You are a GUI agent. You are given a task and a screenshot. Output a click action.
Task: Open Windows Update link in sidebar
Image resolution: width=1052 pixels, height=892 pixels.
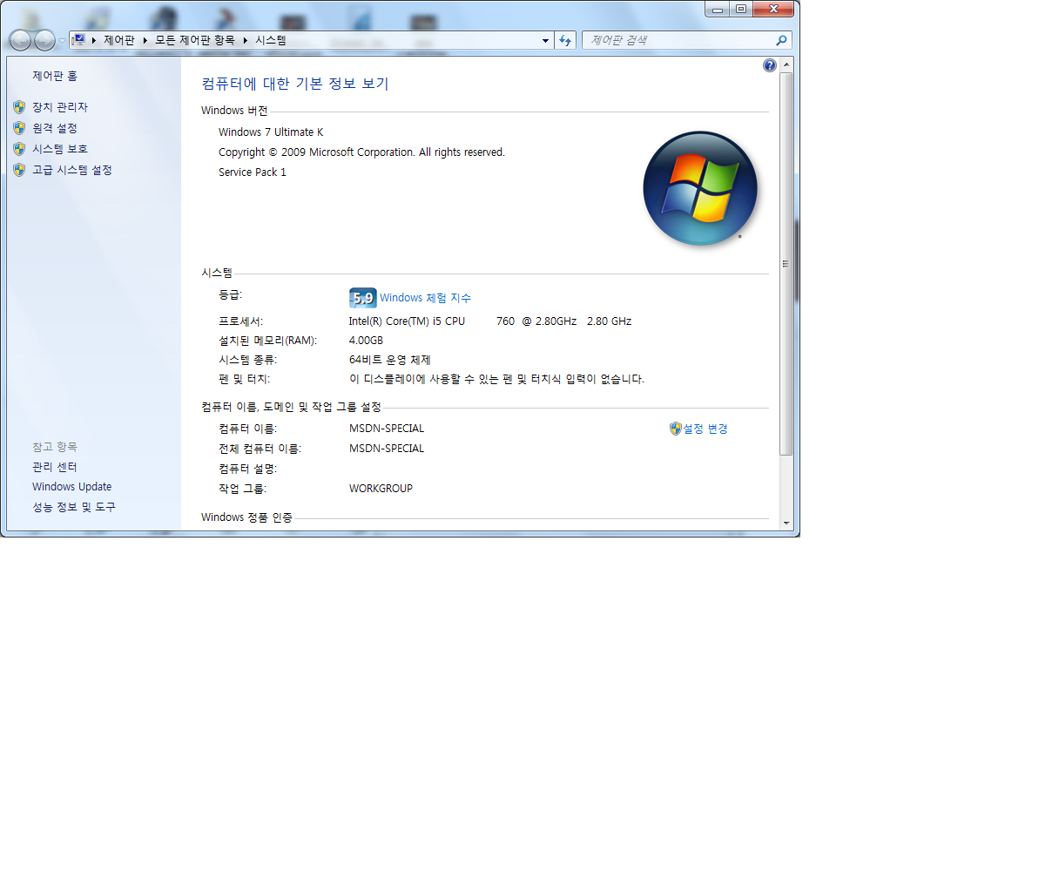tap(72, 487)
